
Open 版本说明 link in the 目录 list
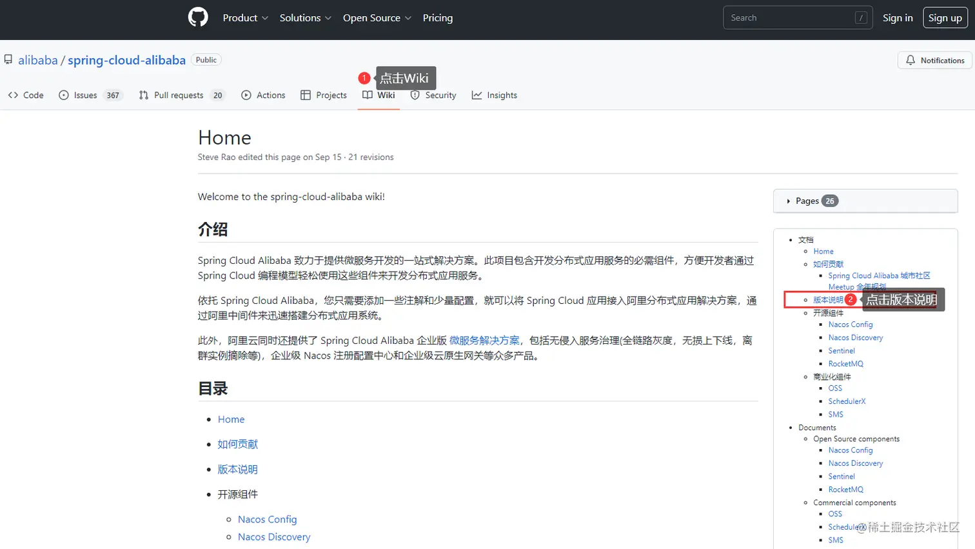237,470
